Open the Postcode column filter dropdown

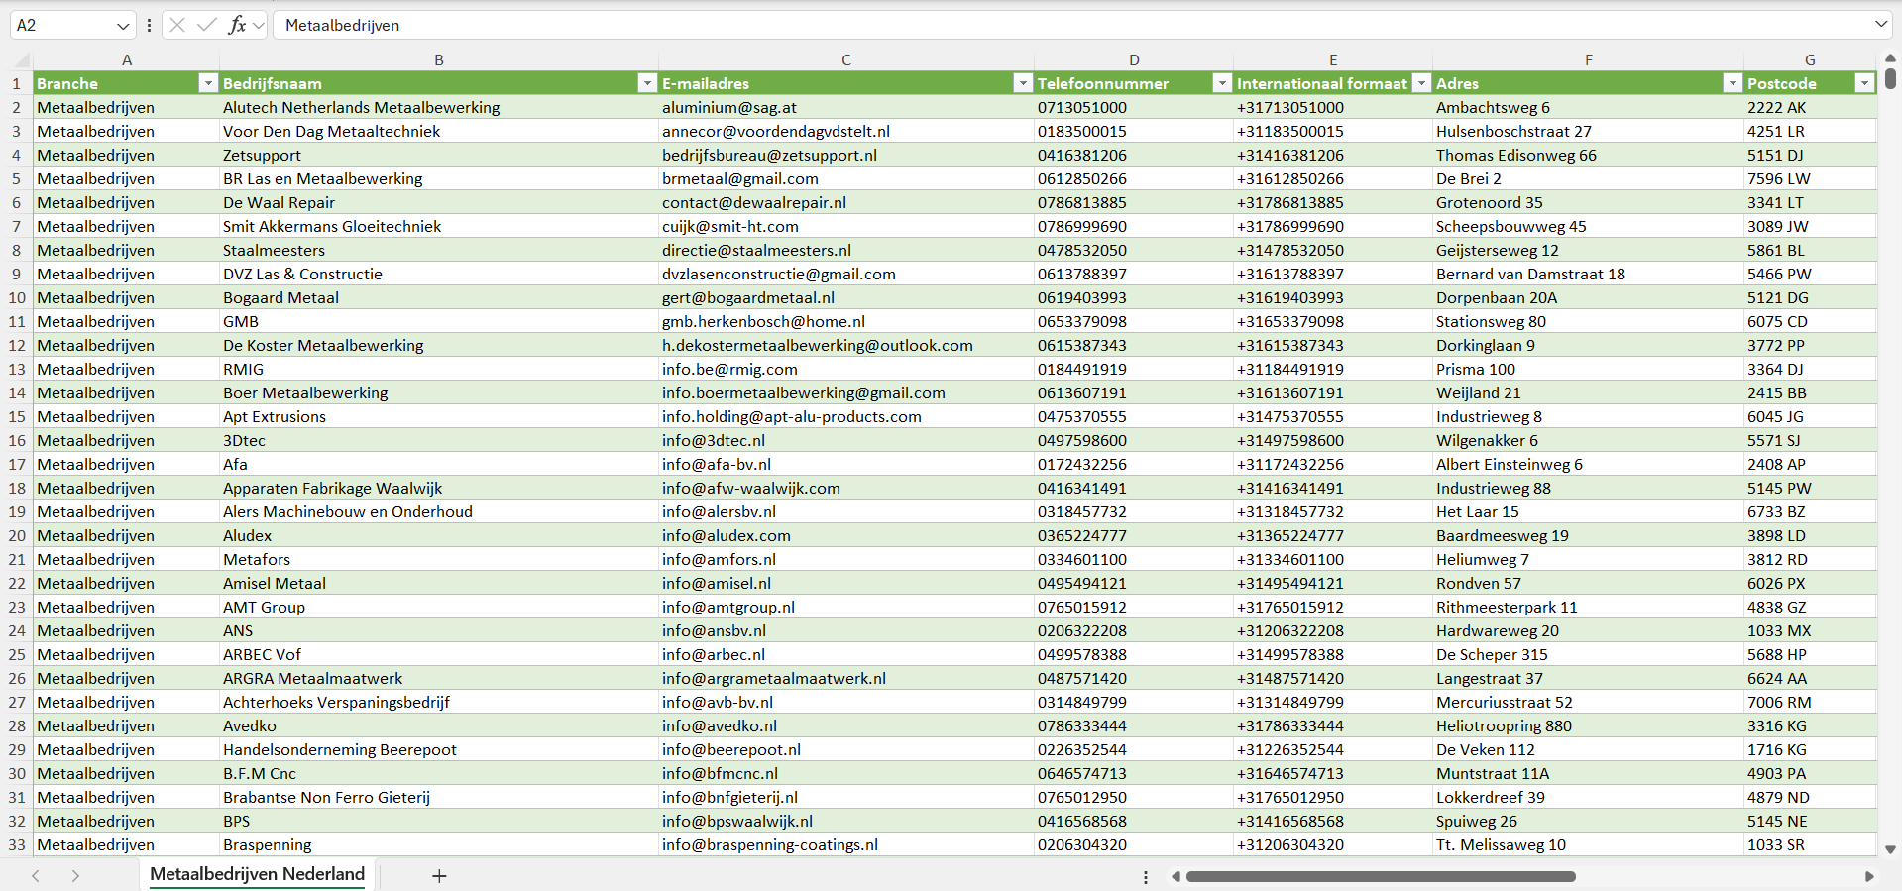[x=1864, y=83]
